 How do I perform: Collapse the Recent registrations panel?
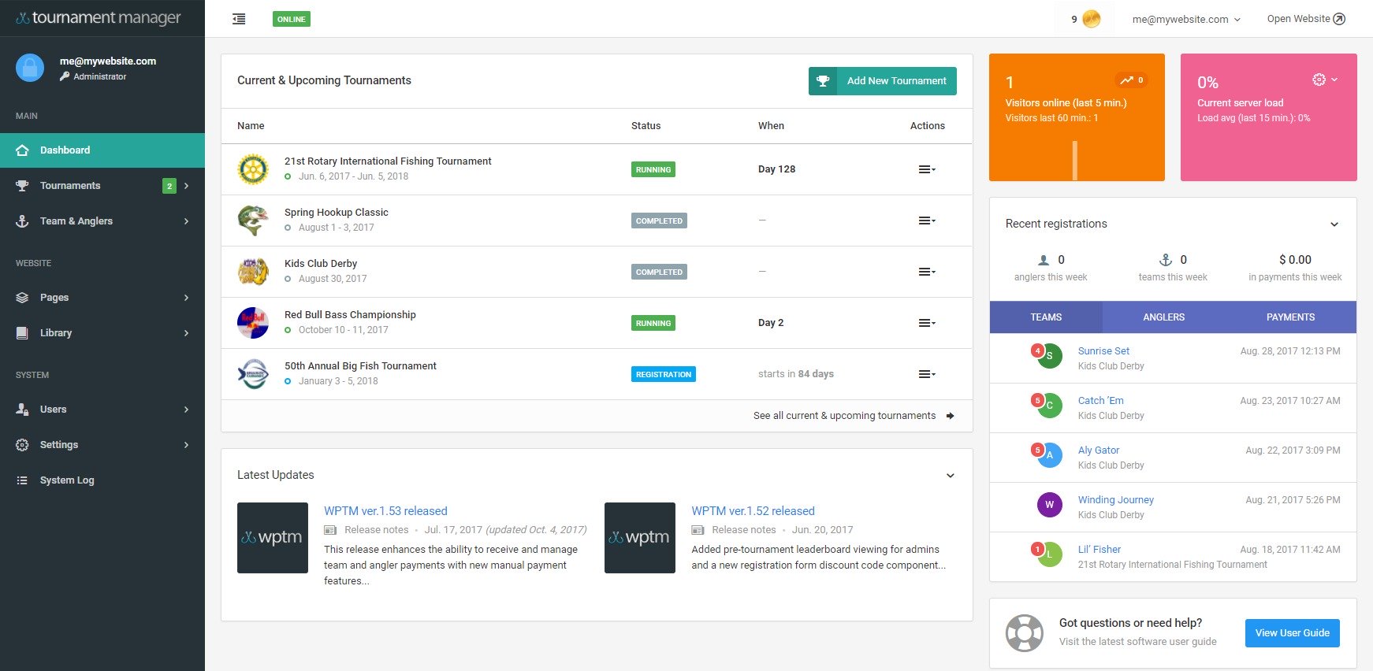pyautogui.click(x=1334, y=224)
